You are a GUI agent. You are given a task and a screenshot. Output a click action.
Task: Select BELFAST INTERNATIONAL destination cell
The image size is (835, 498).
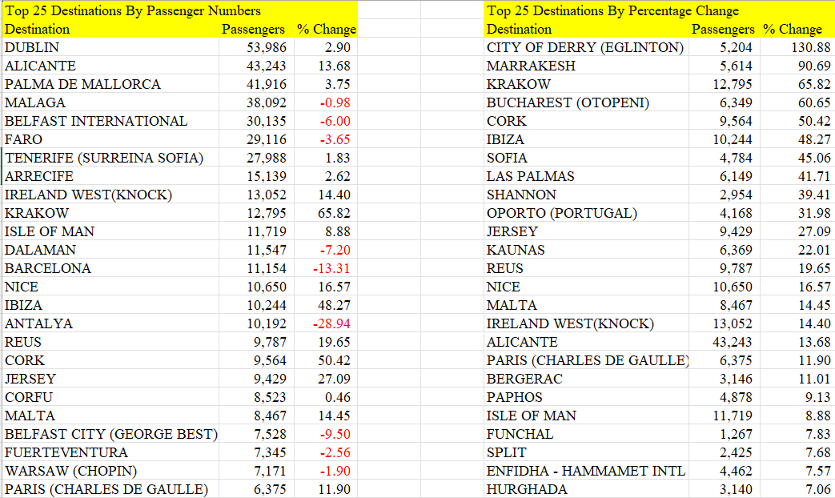point(110,121)
